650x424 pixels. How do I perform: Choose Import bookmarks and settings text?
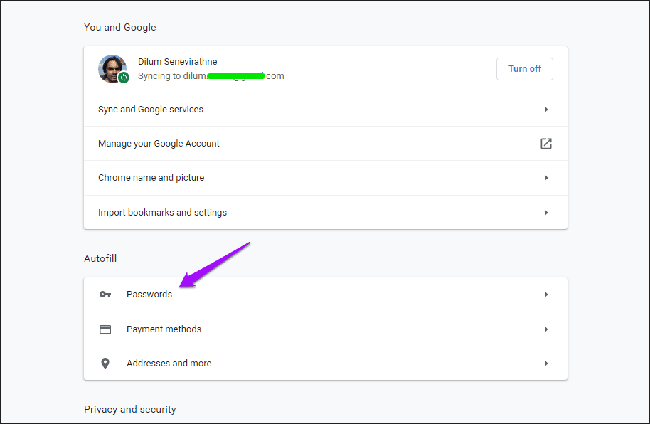pyautogui.click(x=162, y=213)
